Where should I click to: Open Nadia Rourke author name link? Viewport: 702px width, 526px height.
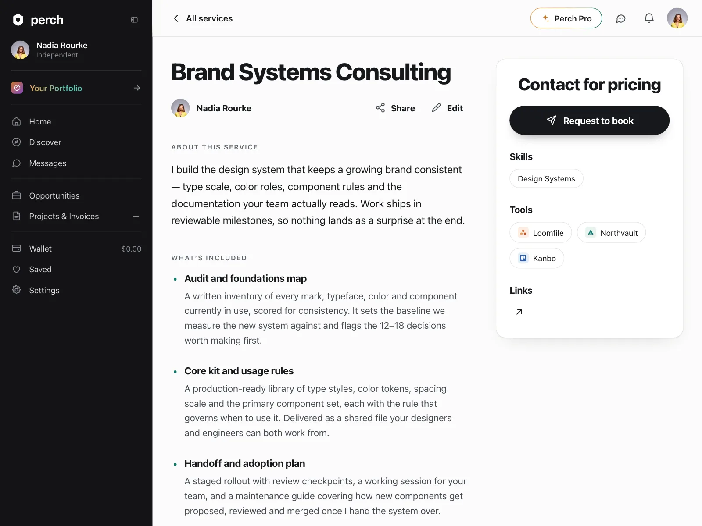[224, 108]
